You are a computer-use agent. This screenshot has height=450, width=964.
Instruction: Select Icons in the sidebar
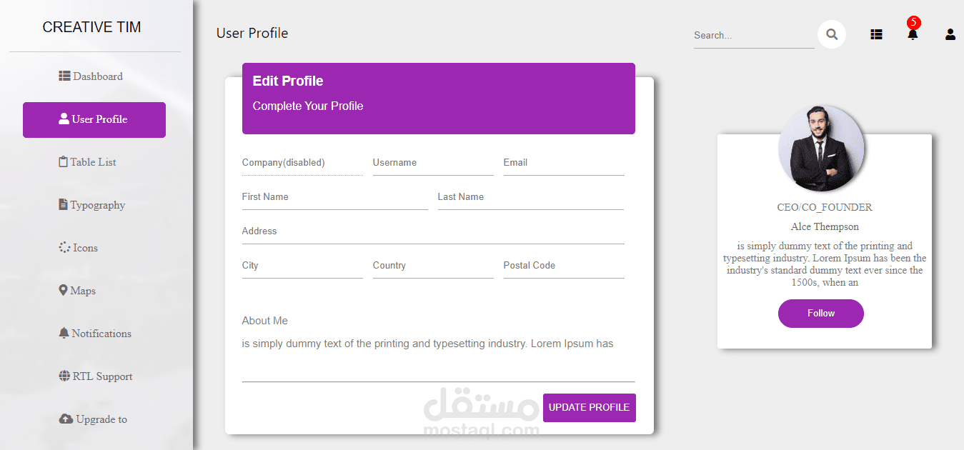click(79, 248)
